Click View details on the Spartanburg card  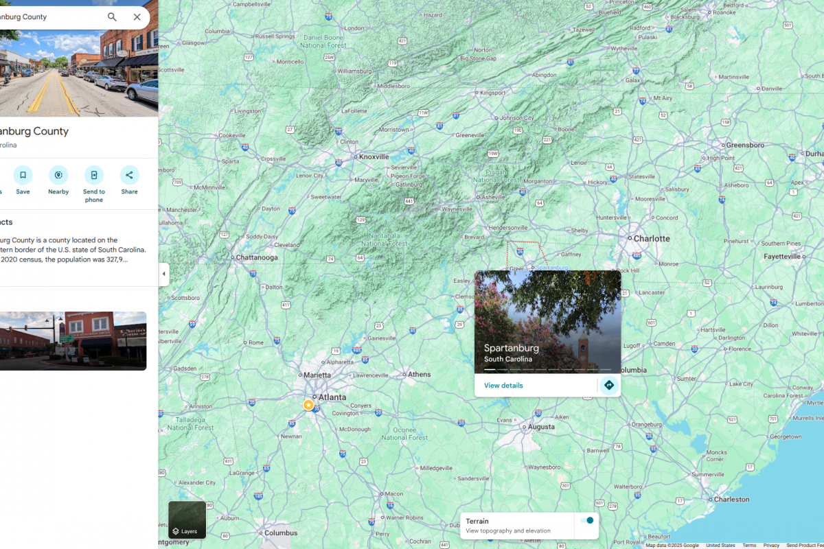tap(503, 386)
